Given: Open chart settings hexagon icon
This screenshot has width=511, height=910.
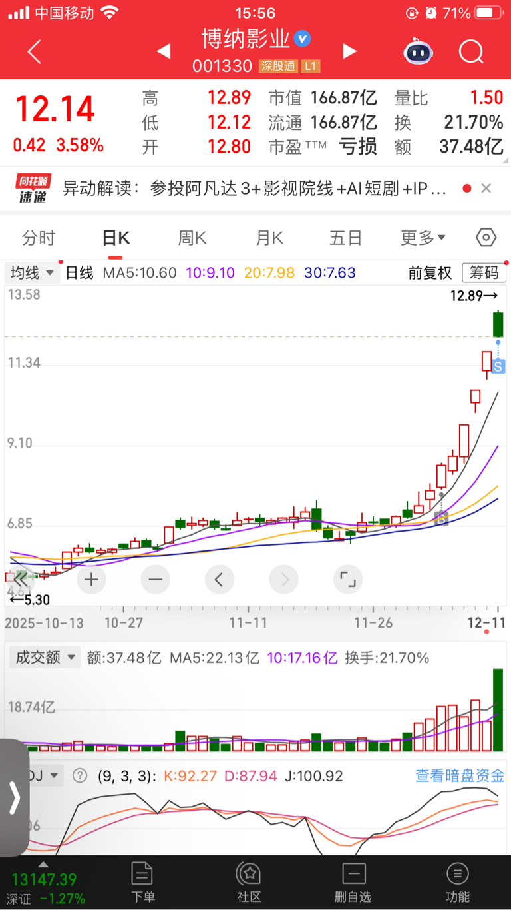Looking at the screenshot, I should tap(486, 238).
